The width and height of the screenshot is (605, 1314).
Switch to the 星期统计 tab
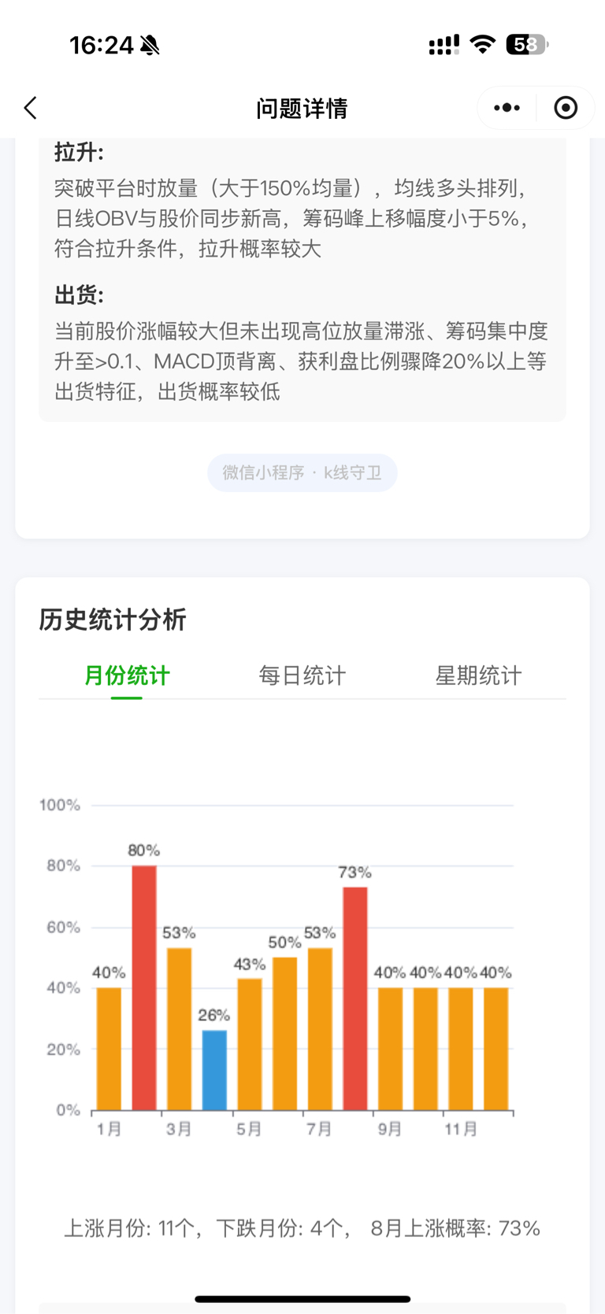[x=478, y=676]
